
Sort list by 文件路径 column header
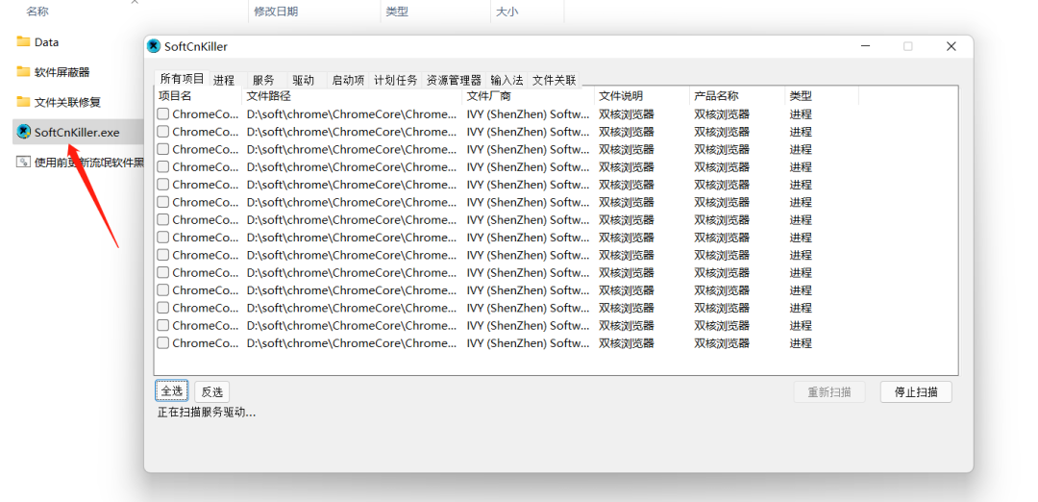[352, 96]
